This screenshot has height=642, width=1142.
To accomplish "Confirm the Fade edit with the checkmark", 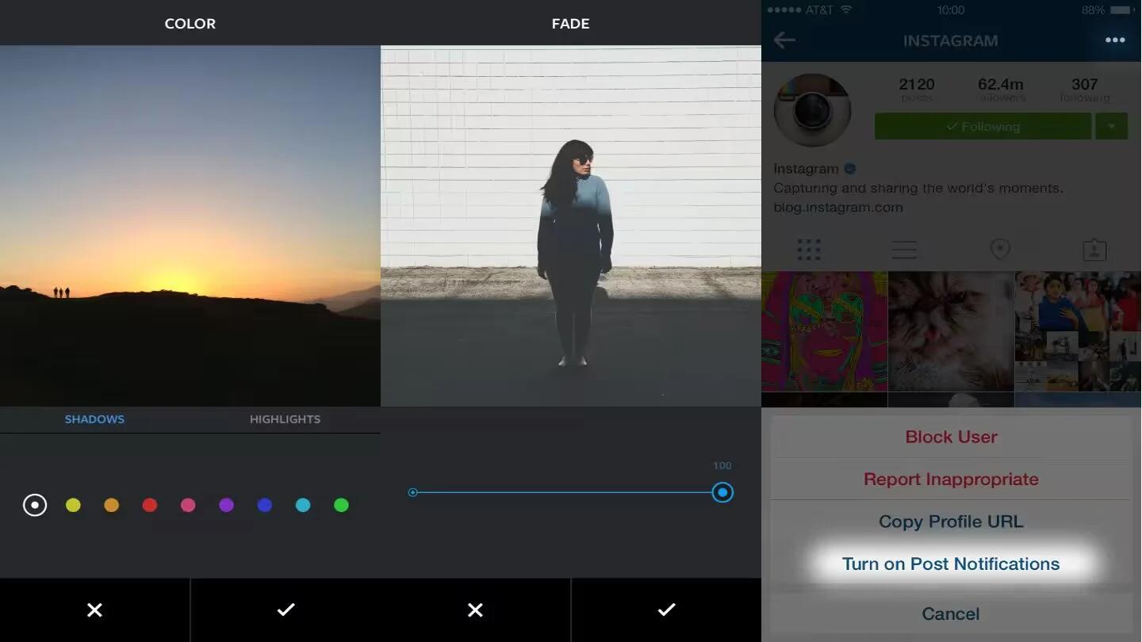I will pyautogui.click(x=666, y=610).
